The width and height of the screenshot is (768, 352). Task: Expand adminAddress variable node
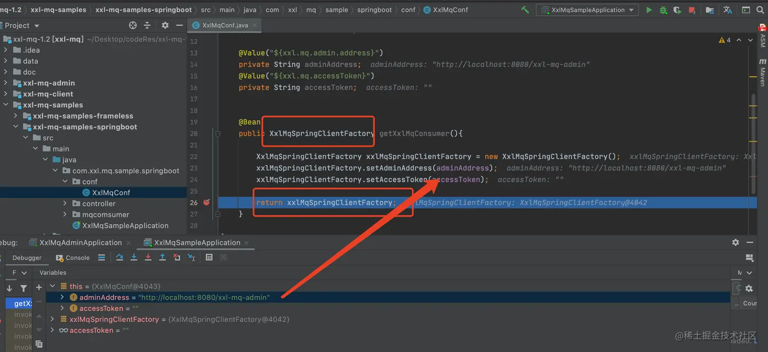[x=62, y=297]
